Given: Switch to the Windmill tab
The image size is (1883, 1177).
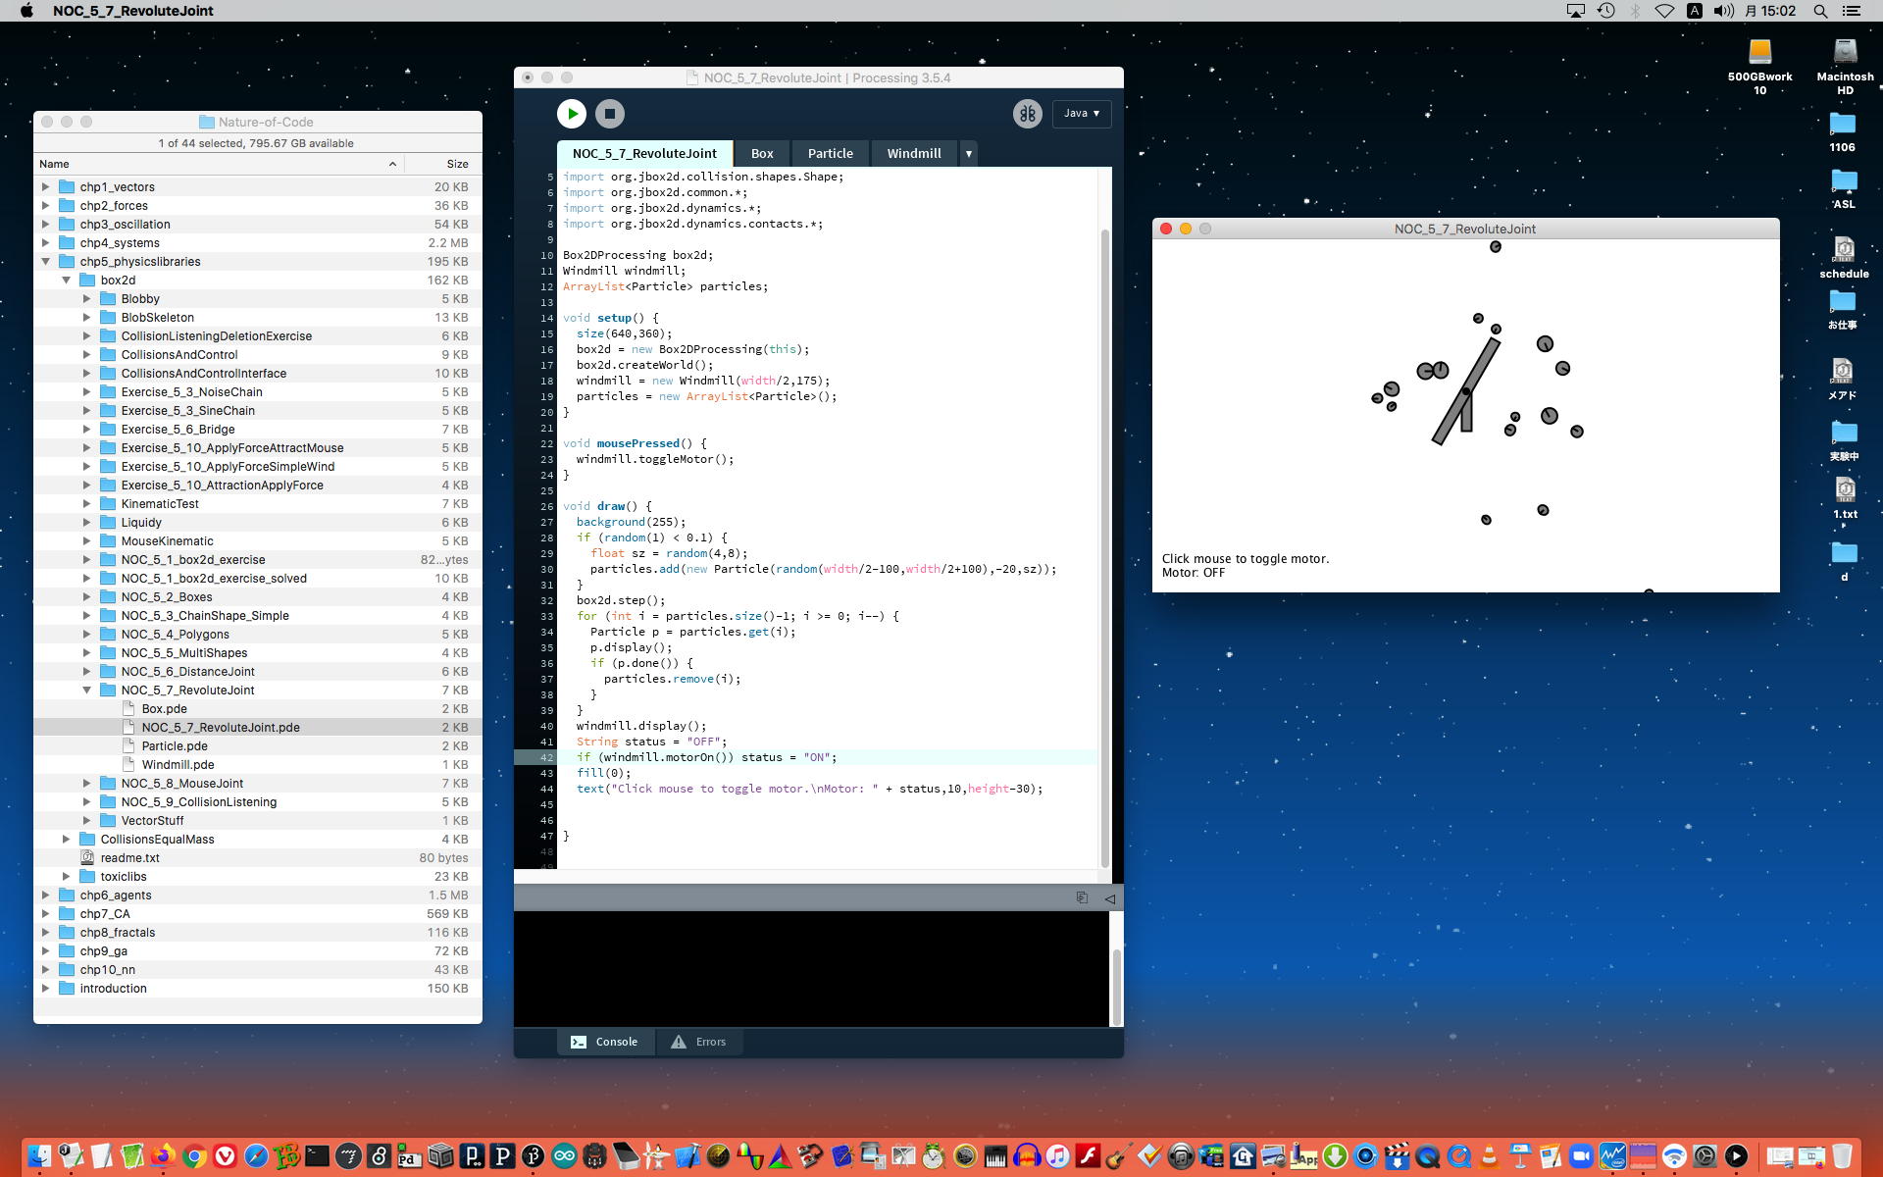Looking at the screenshot, I should coord(913,154).
